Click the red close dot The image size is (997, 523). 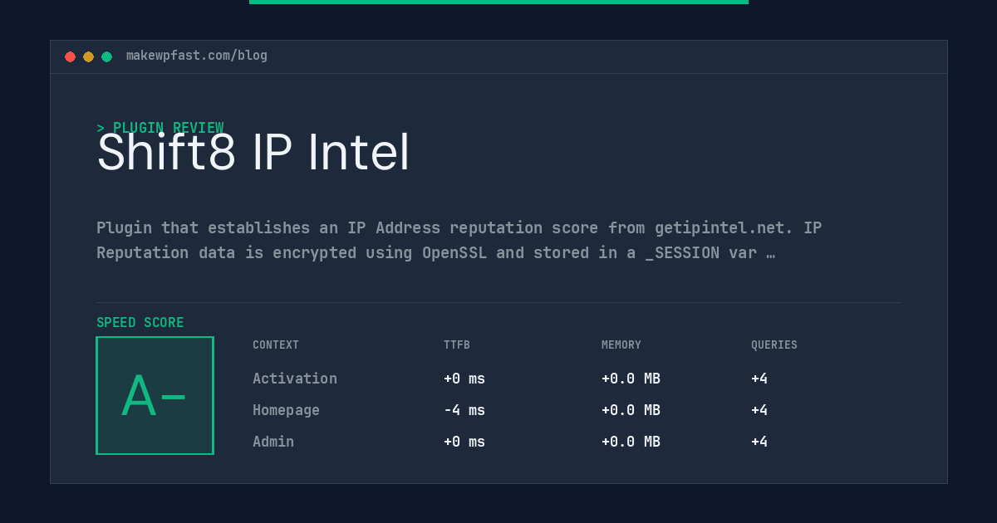point(70,56)
